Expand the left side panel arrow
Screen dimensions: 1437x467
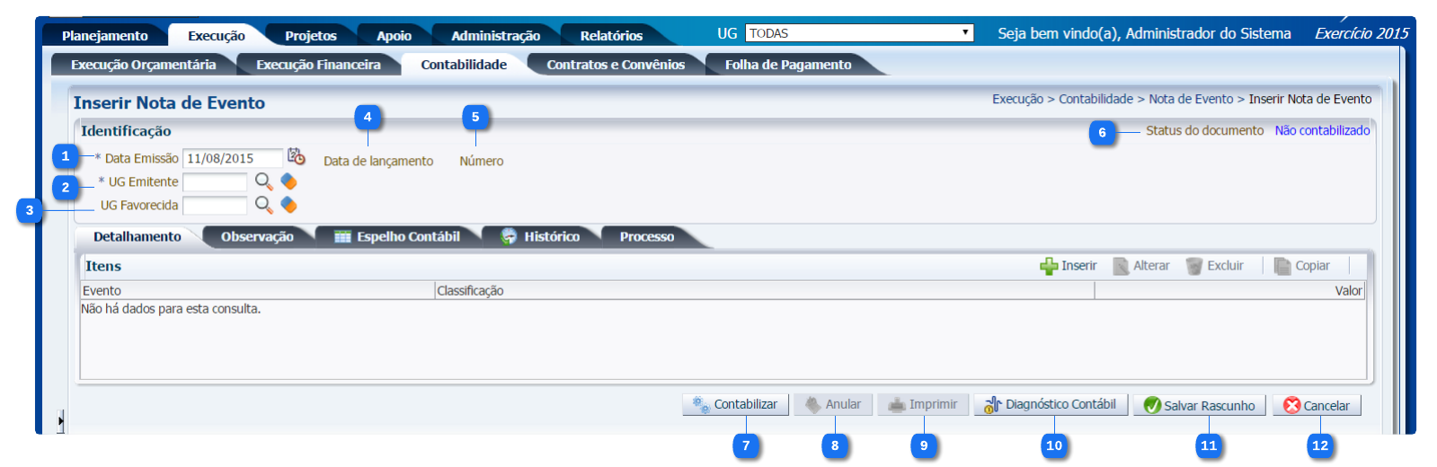pos(60,420)
